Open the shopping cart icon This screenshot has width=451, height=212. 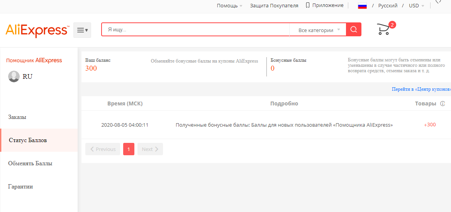pos(383,30)
